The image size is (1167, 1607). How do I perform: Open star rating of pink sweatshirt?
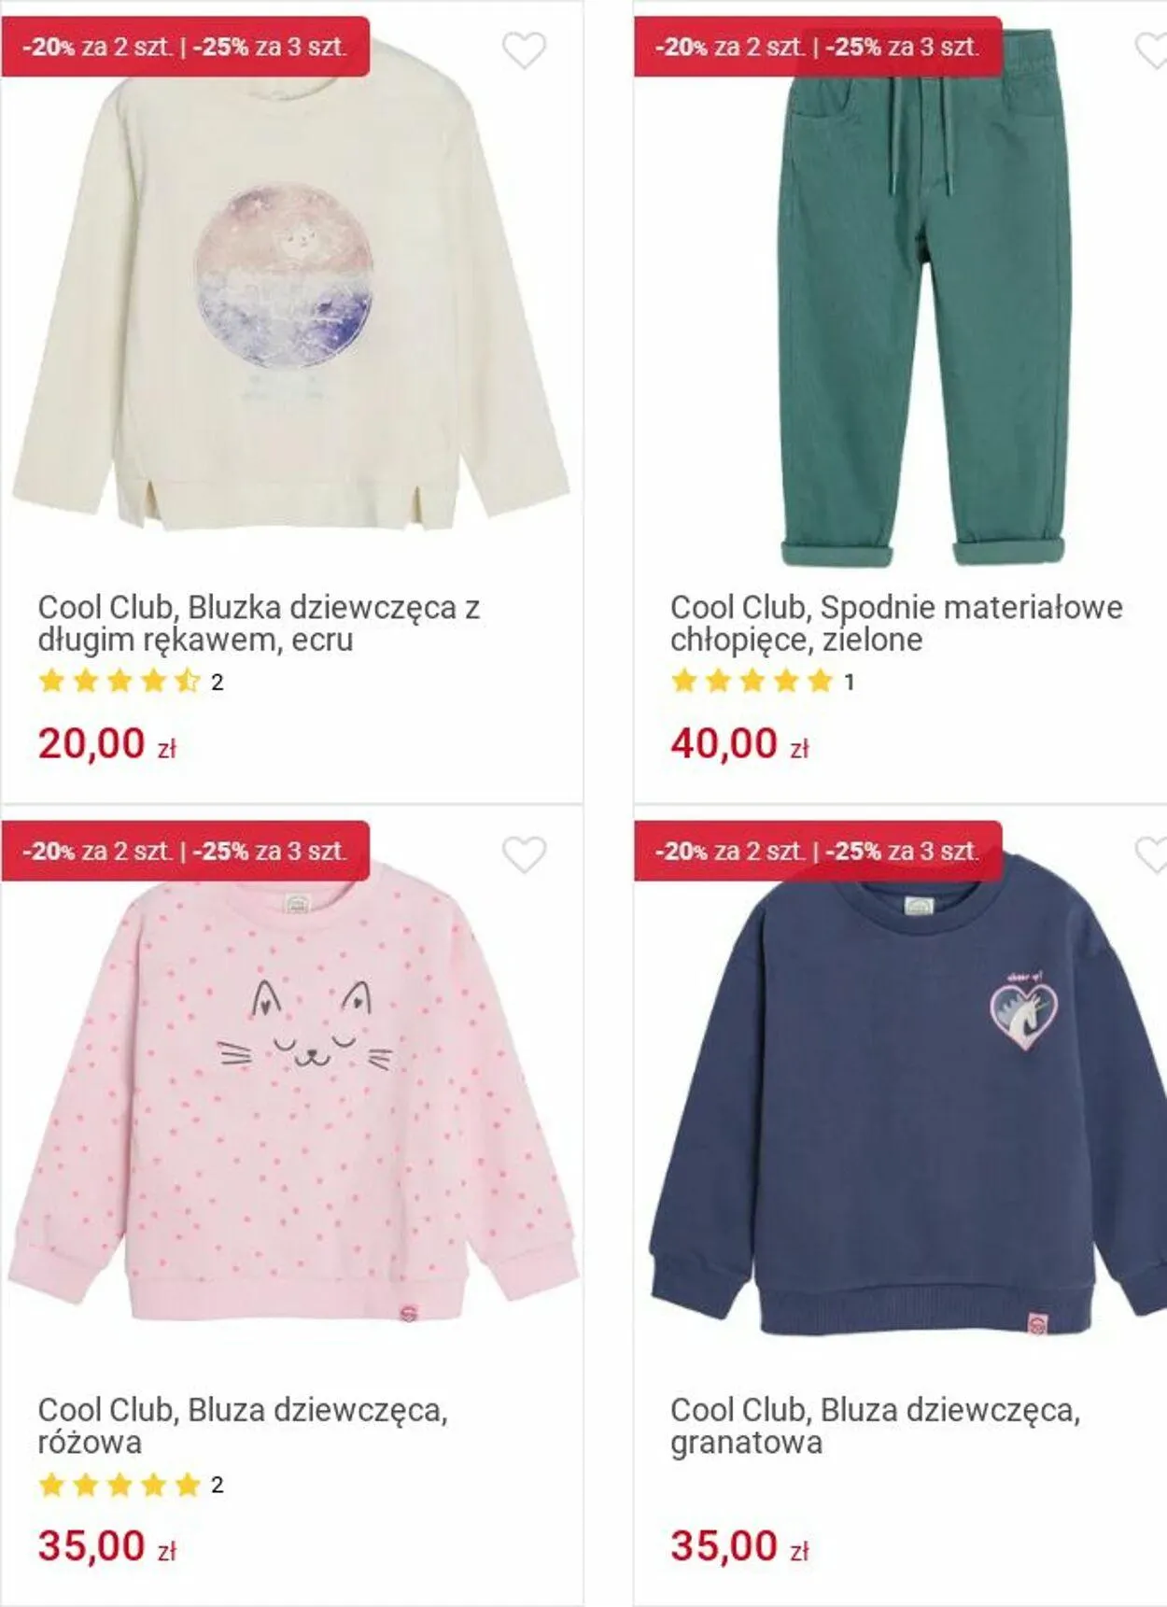(x=131, y=1485)
